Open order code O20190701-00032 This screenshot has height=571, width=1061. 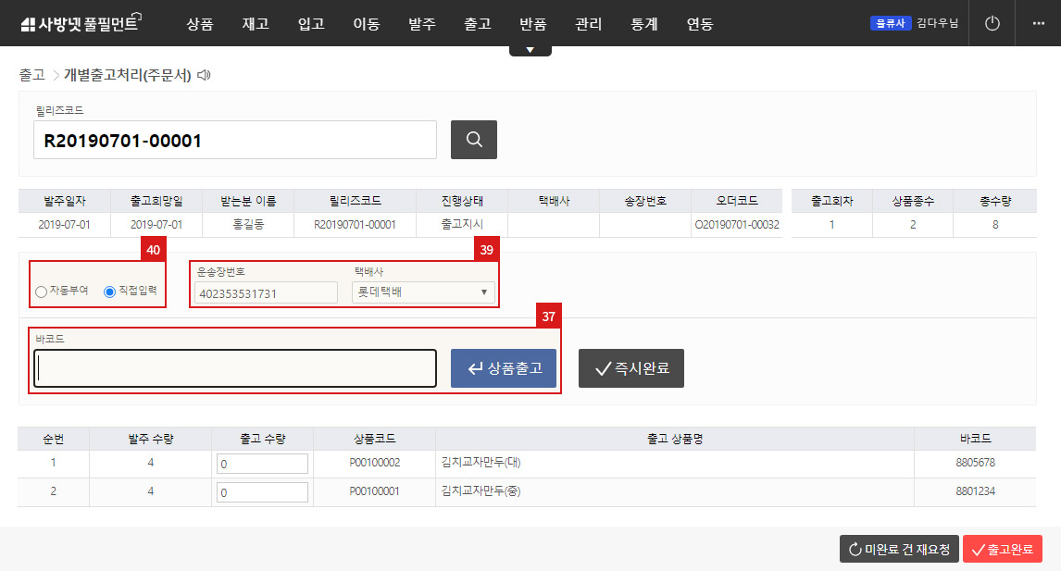(x=737, y=223)
